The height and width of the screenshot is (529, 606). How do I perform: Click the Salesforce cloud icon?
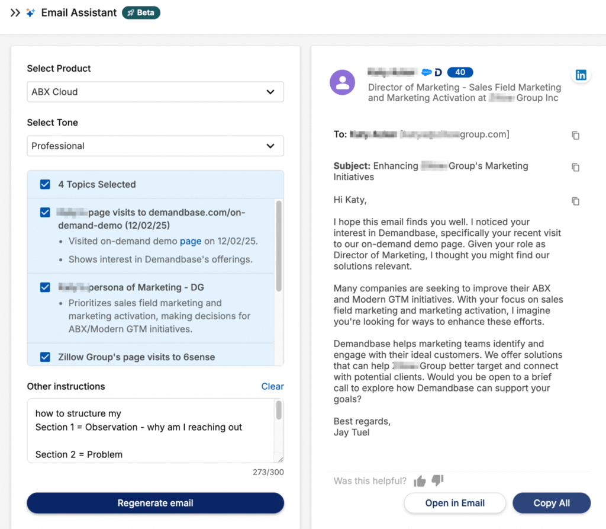point(426,72)
